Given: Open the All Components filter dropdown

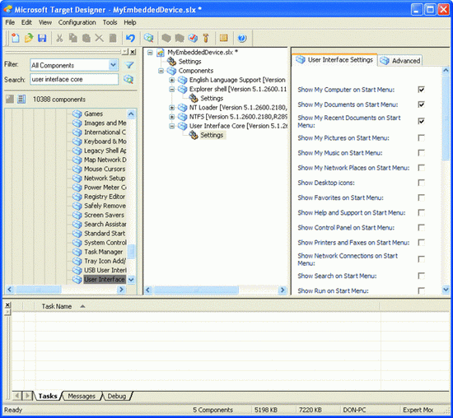Looking at the screenshot, I should point(114,65).
